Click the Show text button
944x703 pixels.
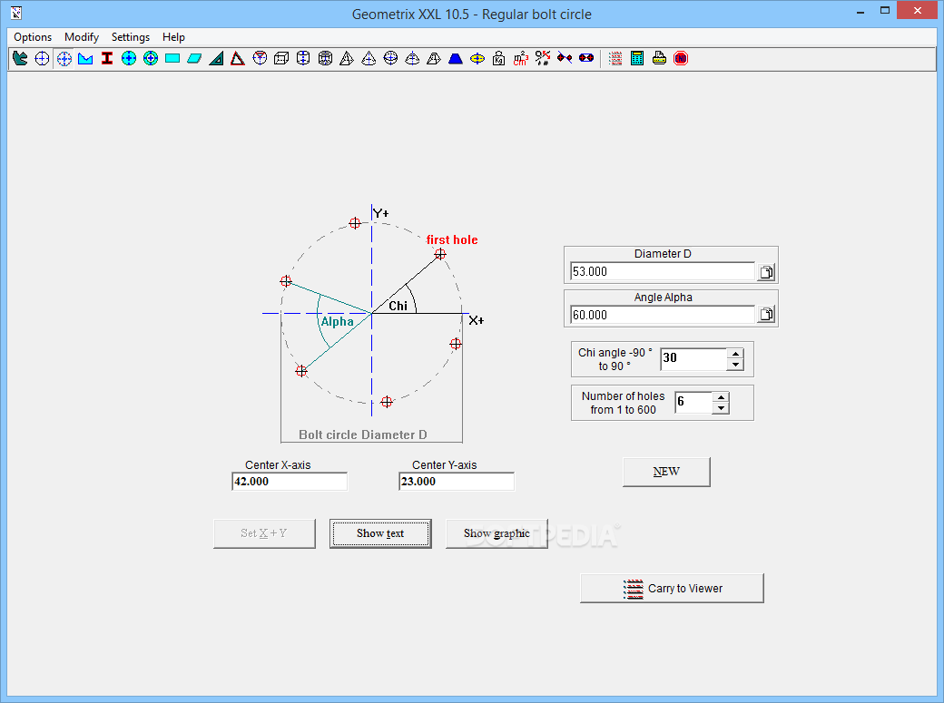point(380,534)
